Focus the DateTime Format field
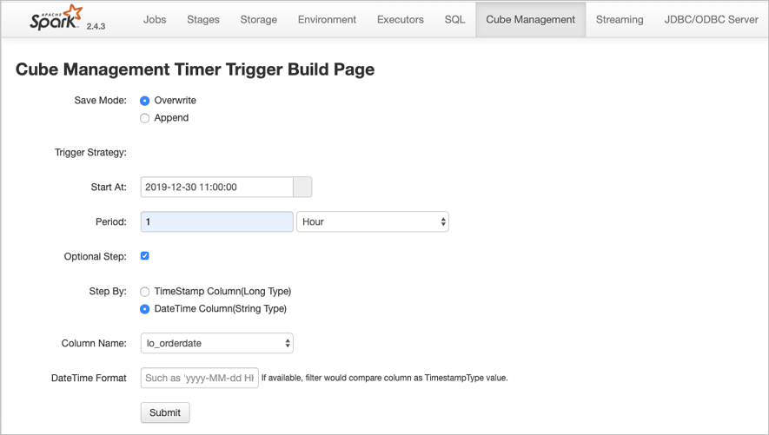769x435 pixels. tap(200, 379)
